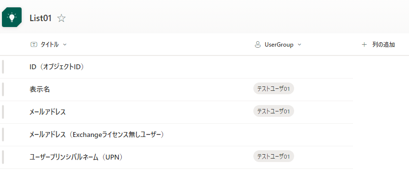The height and width of the screenshot is (190, 409).
Task: Click テストユーザ01 chip in 表示名 row
Action: (x=273, y=89)
